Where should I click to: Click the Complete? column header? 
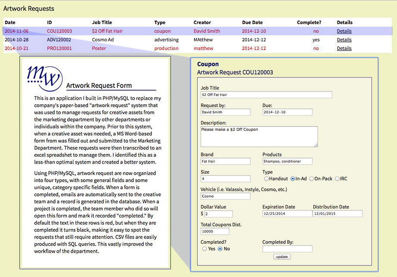(x=309, y=22)
